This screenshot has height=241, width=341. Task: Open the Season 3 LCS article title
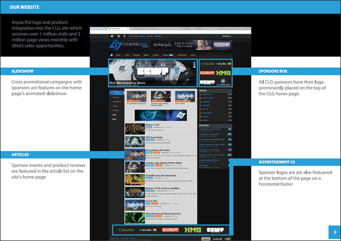152,125
